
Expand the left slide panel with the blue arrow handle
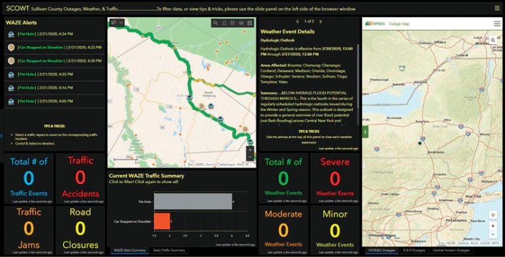1,135
